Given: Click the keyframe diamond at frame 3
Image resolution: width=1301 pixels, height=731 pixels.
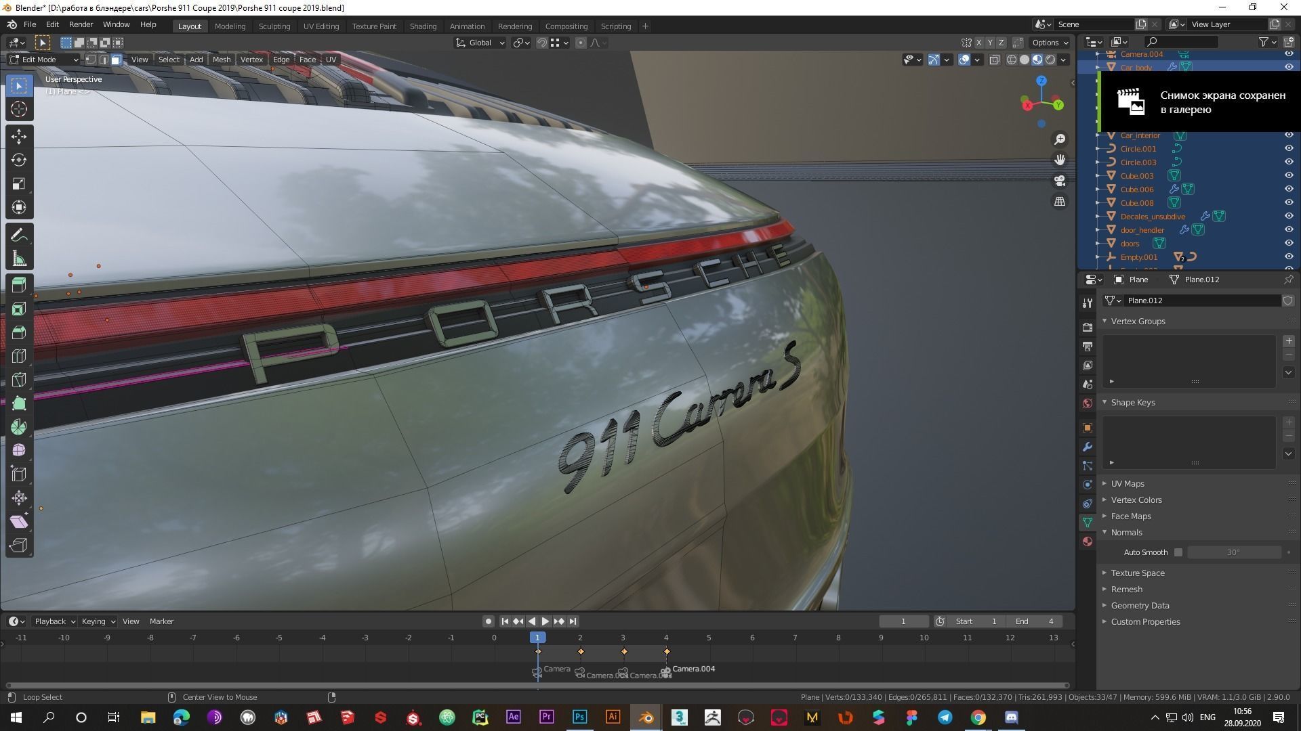Looking at the screenshot, I should (x=624, y=651).
